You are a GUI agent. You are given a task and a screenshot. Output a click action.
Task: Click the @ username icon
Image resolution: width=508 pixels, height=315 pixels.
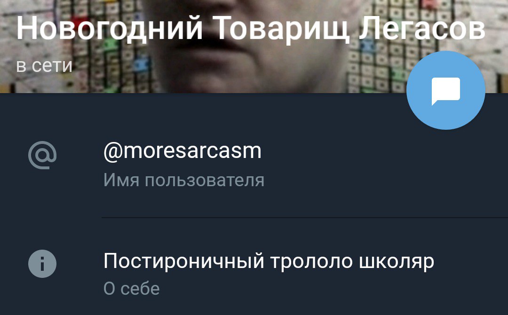pyautogui.click(x=42, y=155)
